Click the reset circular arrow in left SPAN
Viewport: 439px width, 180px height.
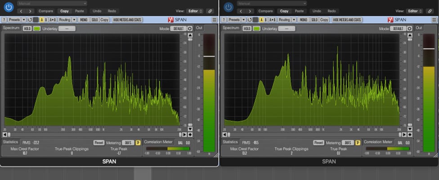coord(30,20)
